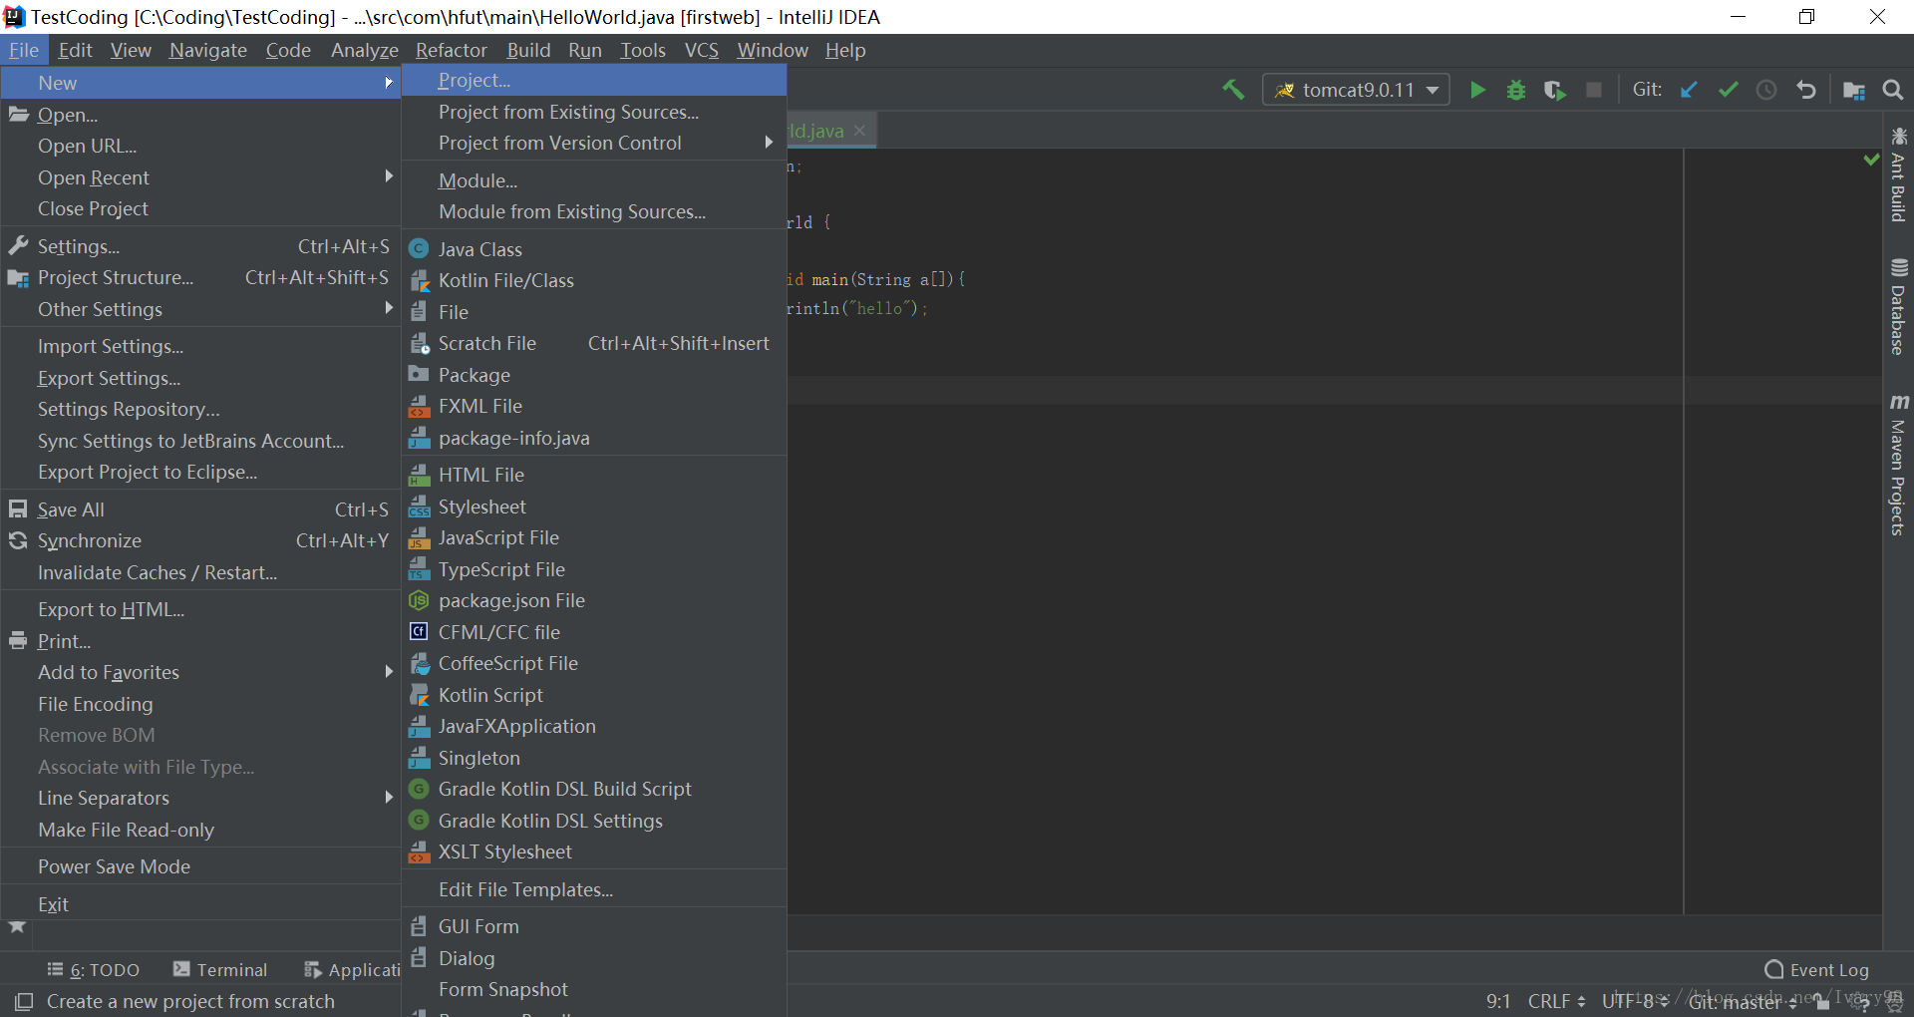Image resolution: width=1914 pixels, height=1017 pixels.
Task: Click the Build Project hammer icon
Action: click(1233, 90)
